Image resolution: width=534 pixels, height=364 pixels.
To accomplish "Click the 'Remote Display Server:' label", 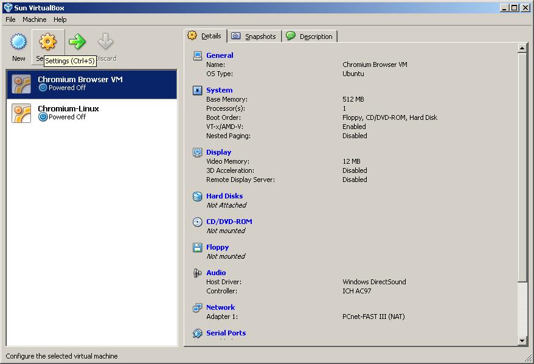I will (240, 180).
